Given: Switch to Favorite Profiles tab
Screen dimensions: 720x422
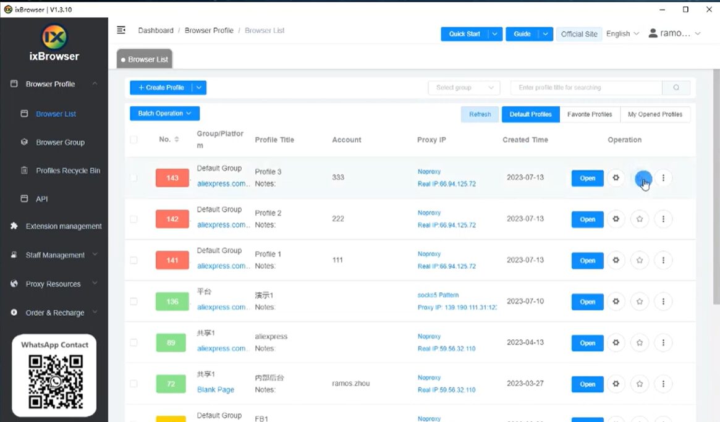Looking at the screenshot, I should coord(590,114).
